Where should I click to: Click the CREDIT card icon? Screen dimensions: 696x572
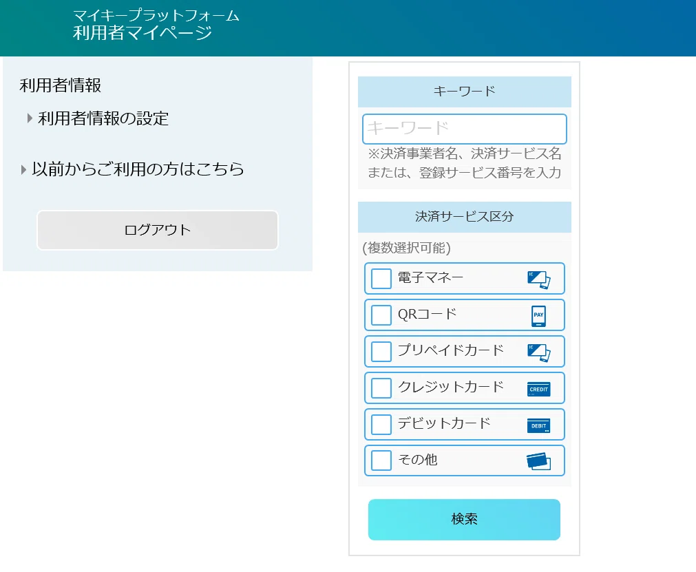click(539, 389)
